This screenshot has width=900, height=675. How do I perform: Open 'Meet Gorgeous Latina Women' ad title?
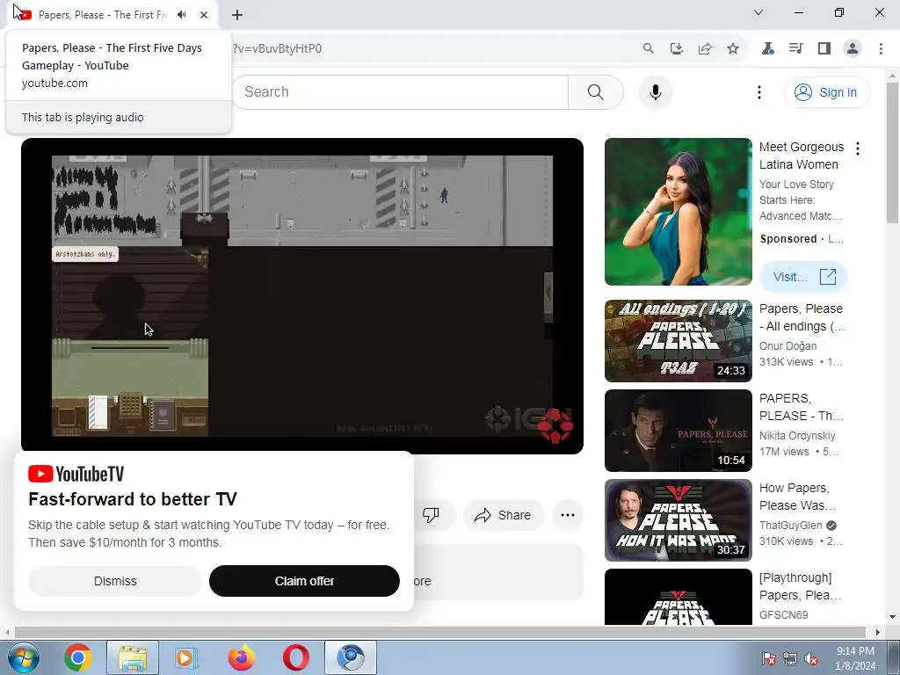[x=802, y=156]
